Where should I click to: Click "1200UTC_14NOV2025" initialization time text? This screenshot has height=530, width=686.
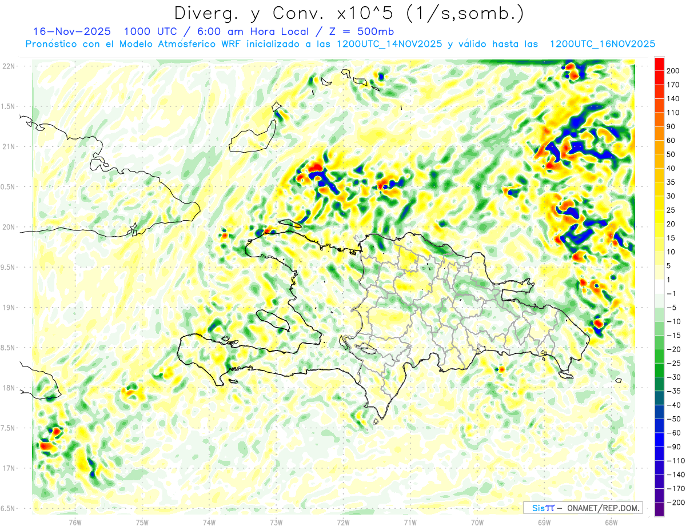coord(389,44)
